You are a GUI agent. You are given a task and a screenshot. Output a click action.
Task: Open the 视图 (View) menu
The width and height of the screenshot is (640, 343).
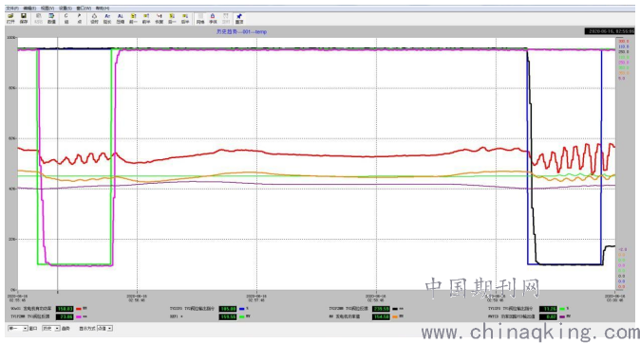[47, 9]
